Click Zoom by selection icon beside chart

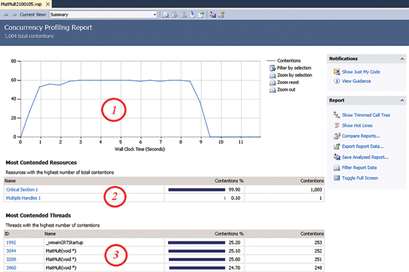(x=273, y=75)
